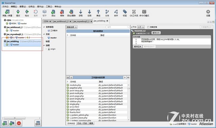This screenshot has height=128, width=216.
Task: Click the search field above staged changes
Action: pyautogui.click(x=117, y=27)
